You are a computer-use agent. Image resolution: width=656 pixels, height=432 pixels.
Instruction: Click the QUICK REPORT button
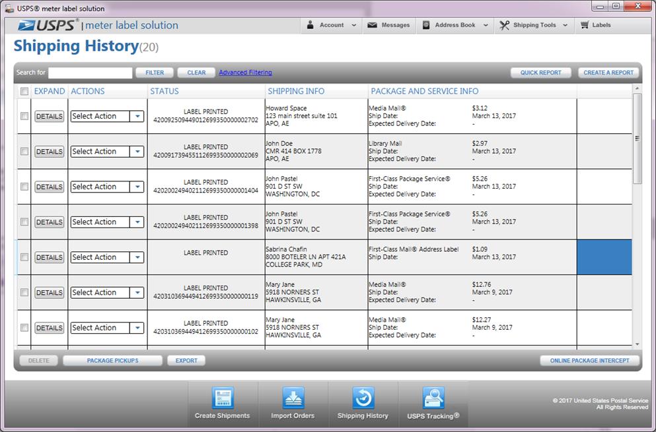click(541, 73)
